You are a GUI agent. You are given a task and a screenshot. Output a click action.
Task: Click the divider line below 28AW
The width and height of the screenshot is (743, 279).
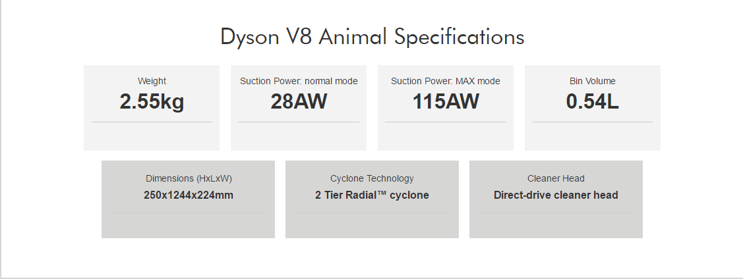(x=299, y=122)
